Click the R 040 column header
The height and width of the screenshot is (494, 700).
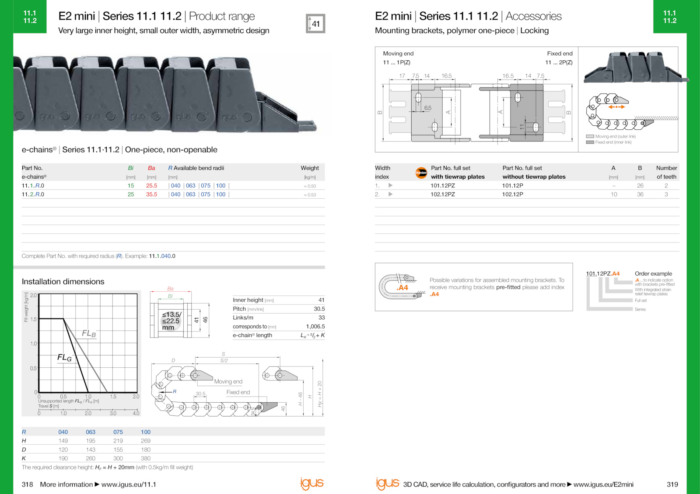(63, 432)
